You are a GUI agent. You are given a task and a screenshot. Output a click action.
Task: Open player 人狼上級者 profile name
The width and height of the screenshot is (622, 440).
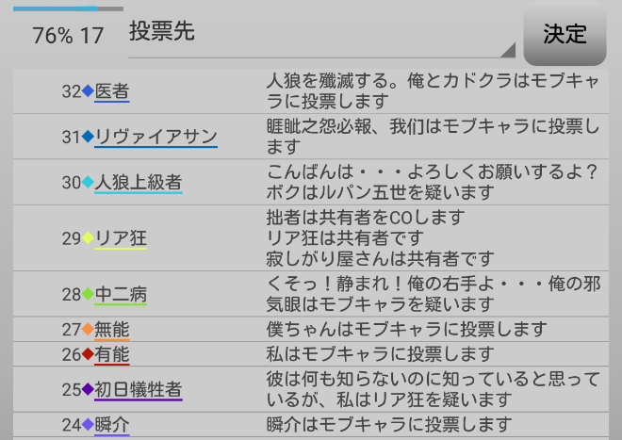pyautogui.click(x=138, y=183)
